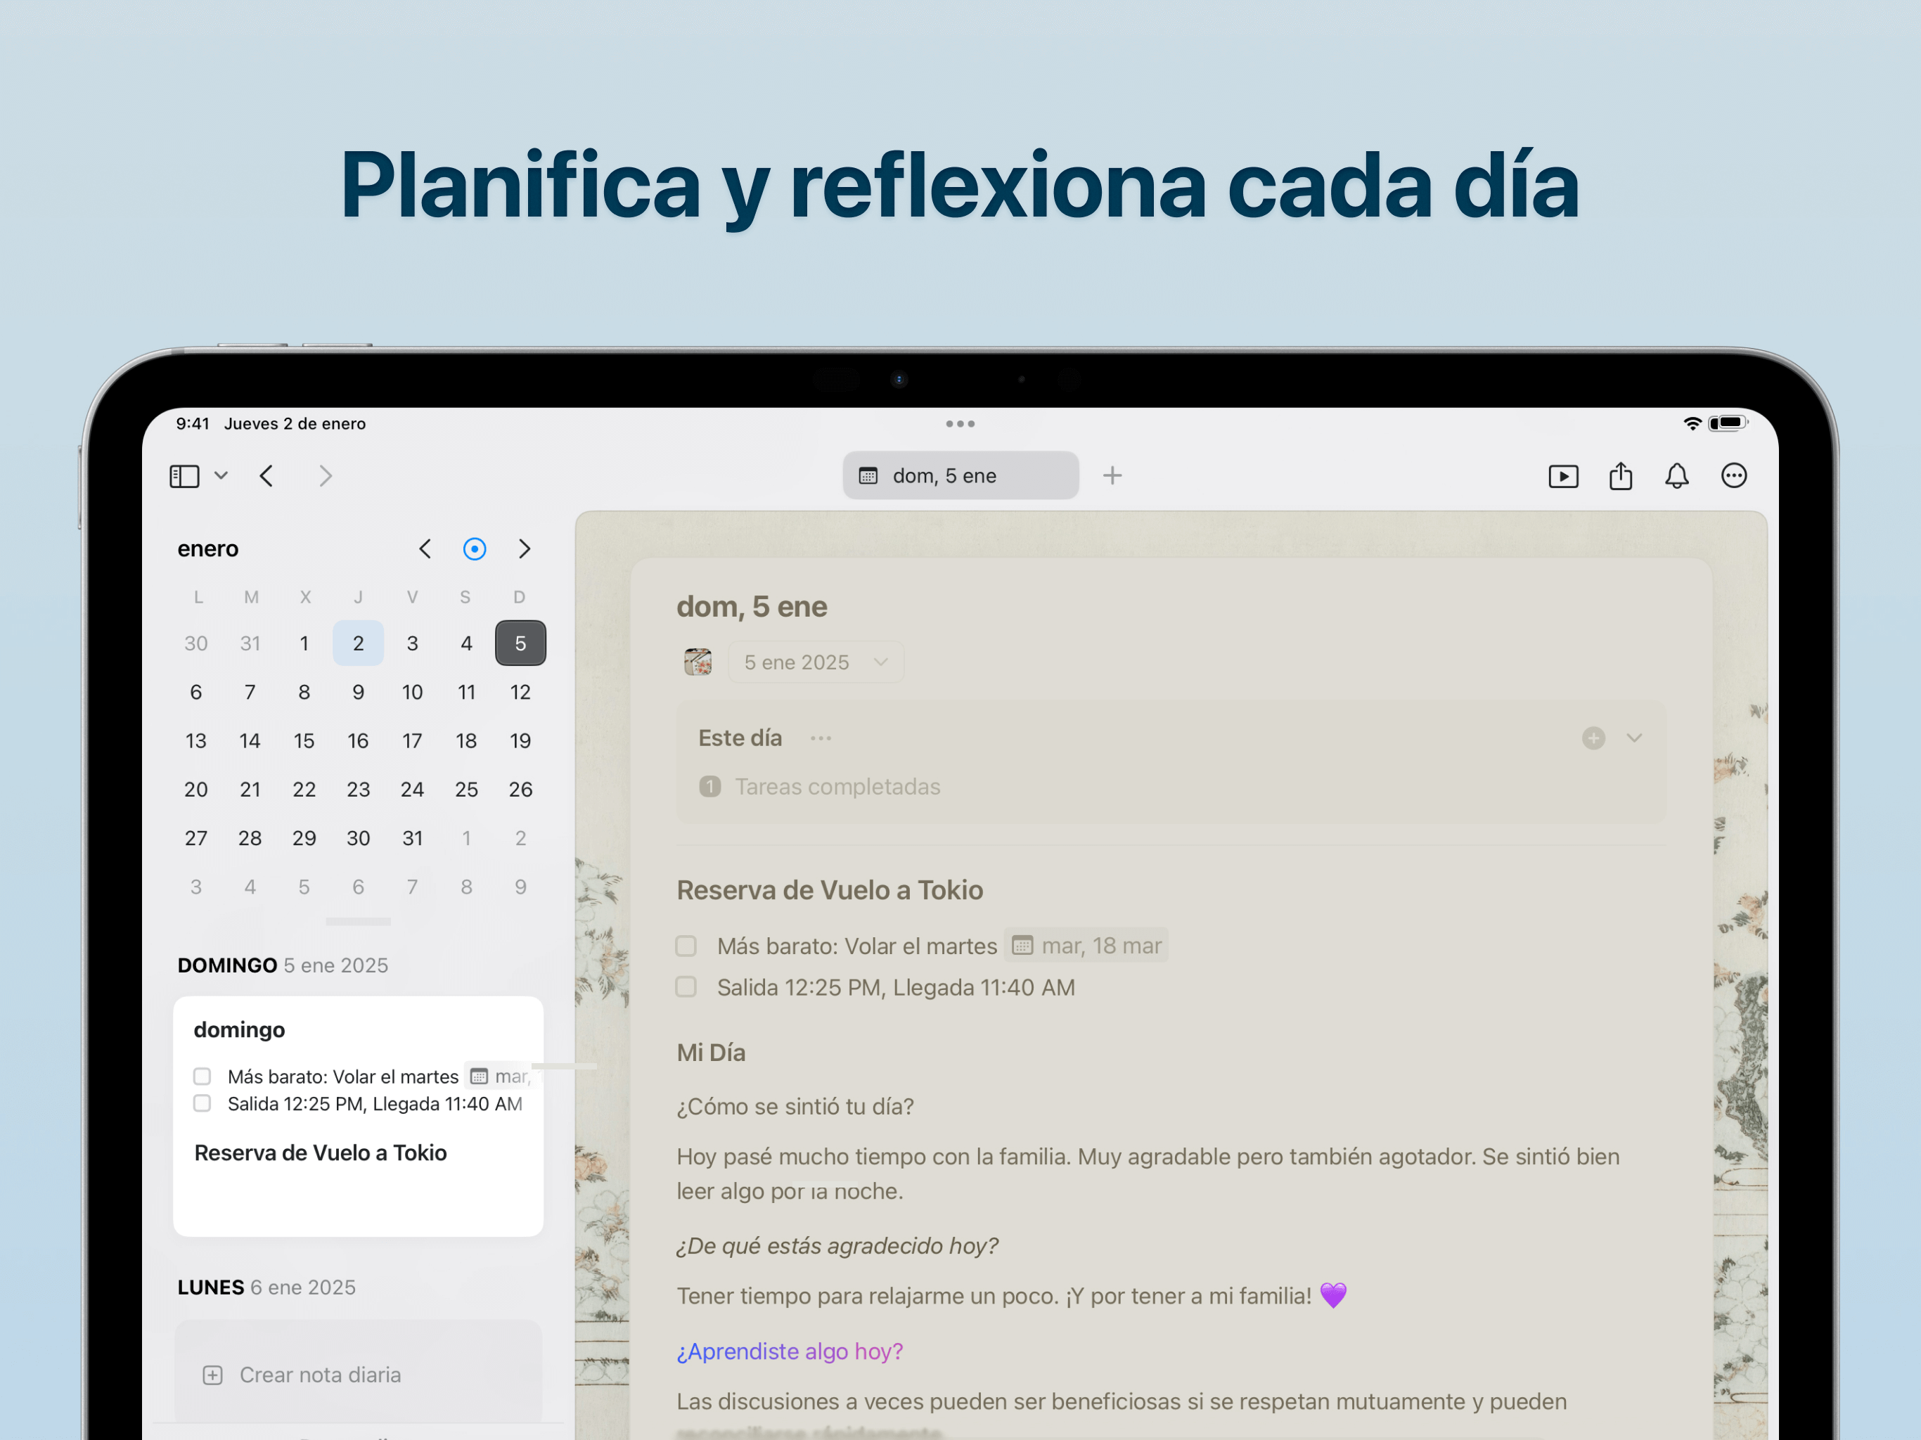Open the circled ellipsis more menu
This screenshot has height=1440, width=1921.
click(1733, 476)
